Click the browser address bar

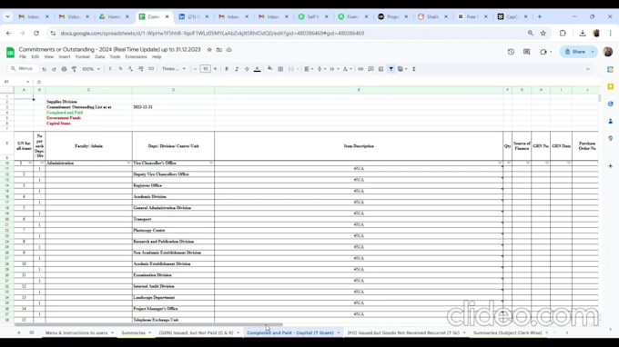pos(292,34)
